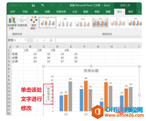This screenshot has height=121, width=146.
Task: Open 快速布局 dropdown button
Action: click(22, 23)
